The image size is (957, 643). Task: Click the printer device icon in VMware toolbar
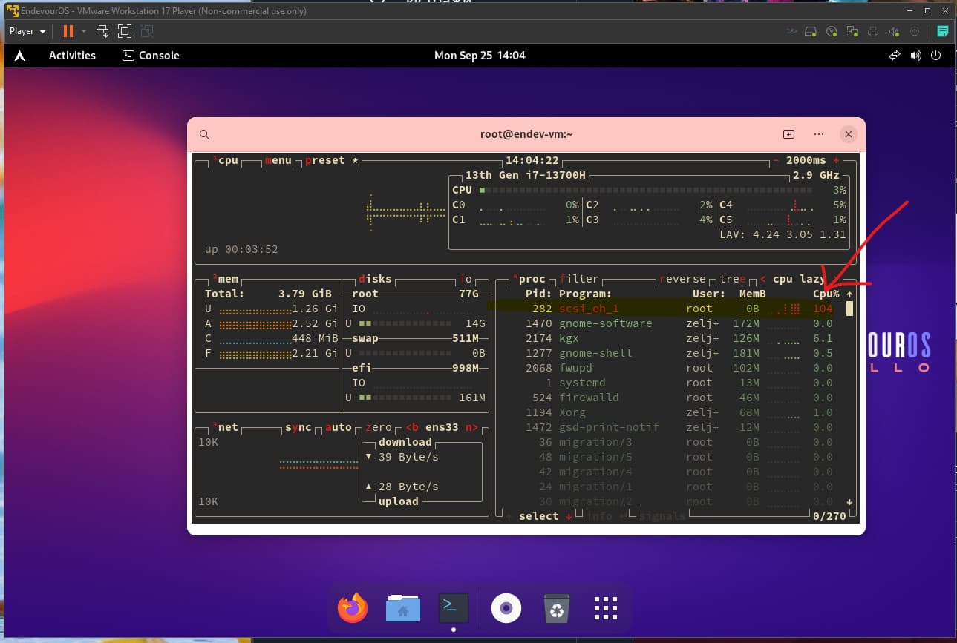coord(873,31)
